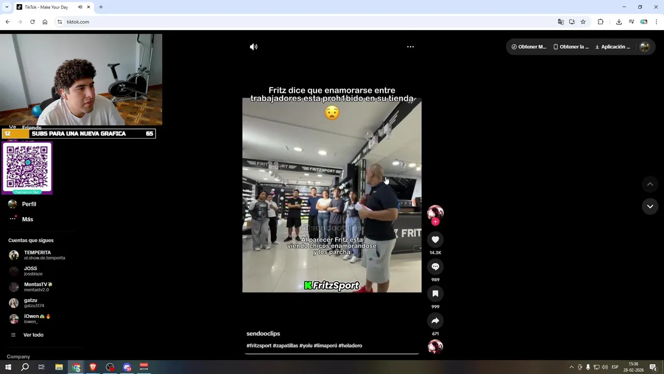Follow sendooclips with the red plus badge
This screenshot has width=664, height=374.
(x=435, y=222)
